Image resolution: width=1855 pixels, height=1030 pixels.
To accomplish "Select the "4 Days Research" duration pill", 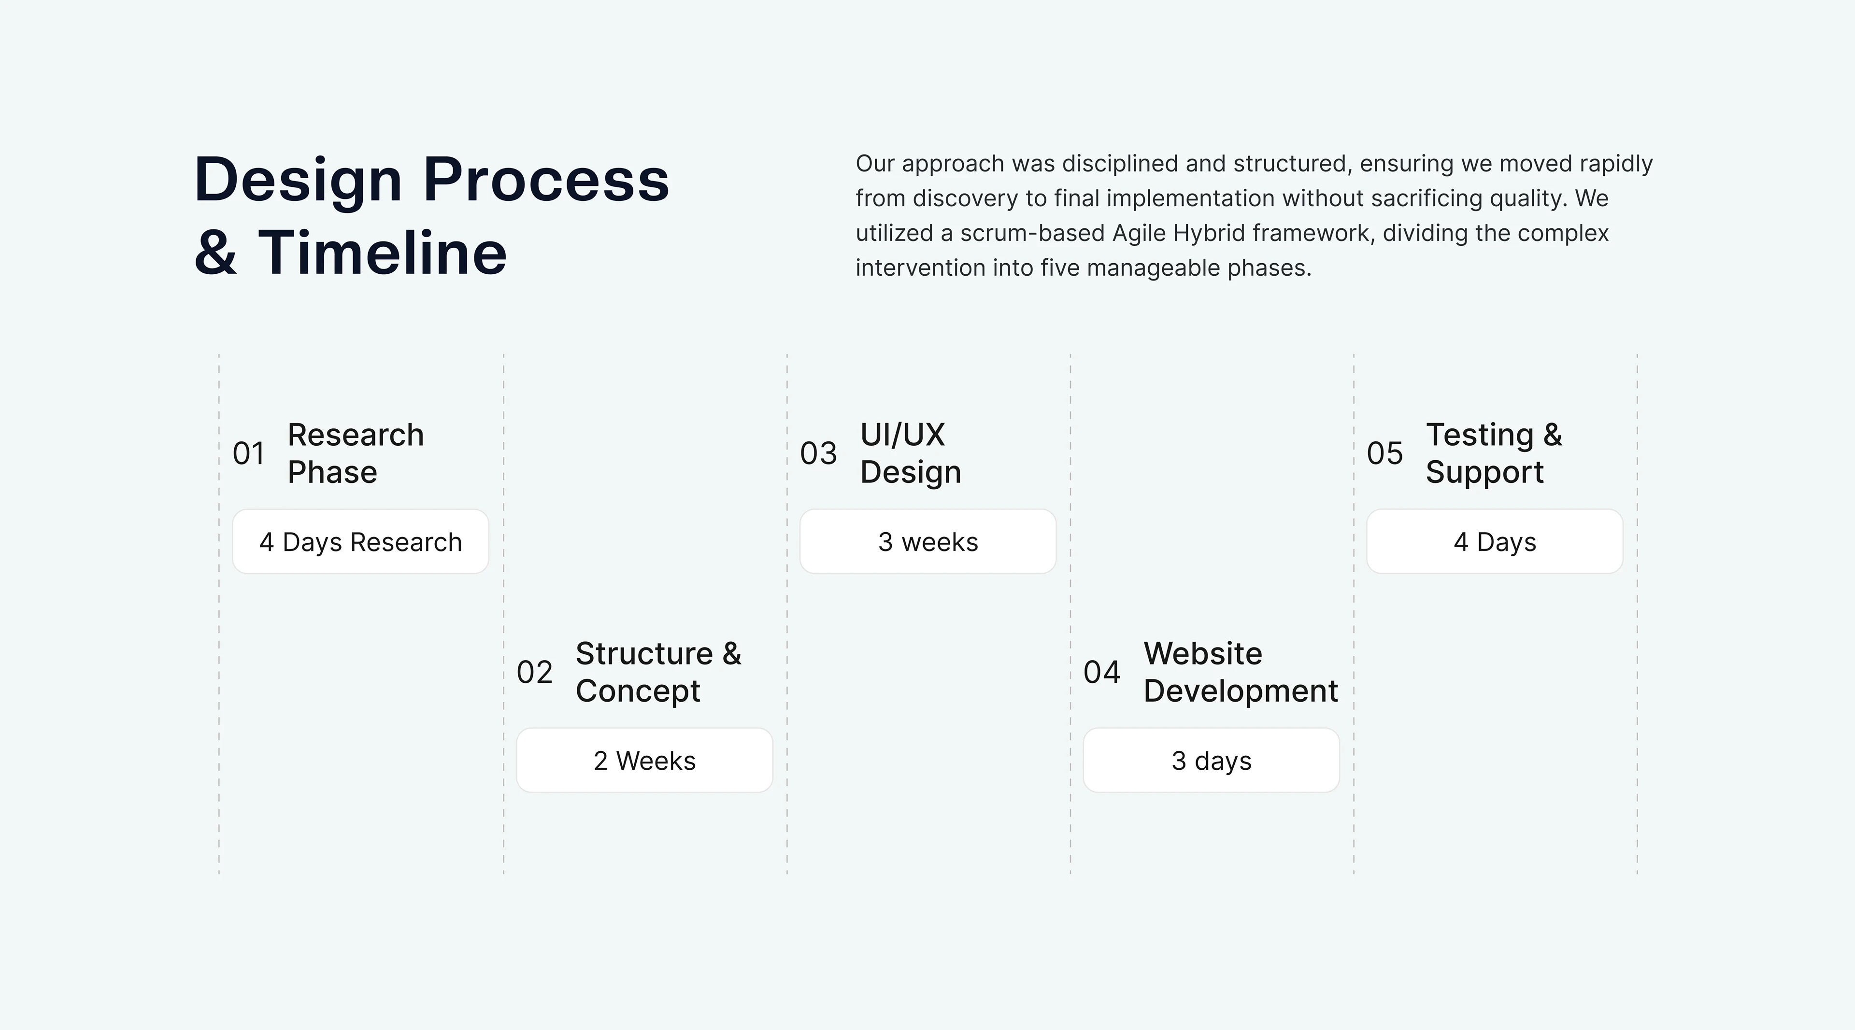I will pos(360,542).
